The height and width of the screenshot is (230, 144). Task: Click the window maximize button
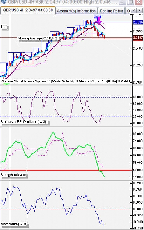coord(130,2)
